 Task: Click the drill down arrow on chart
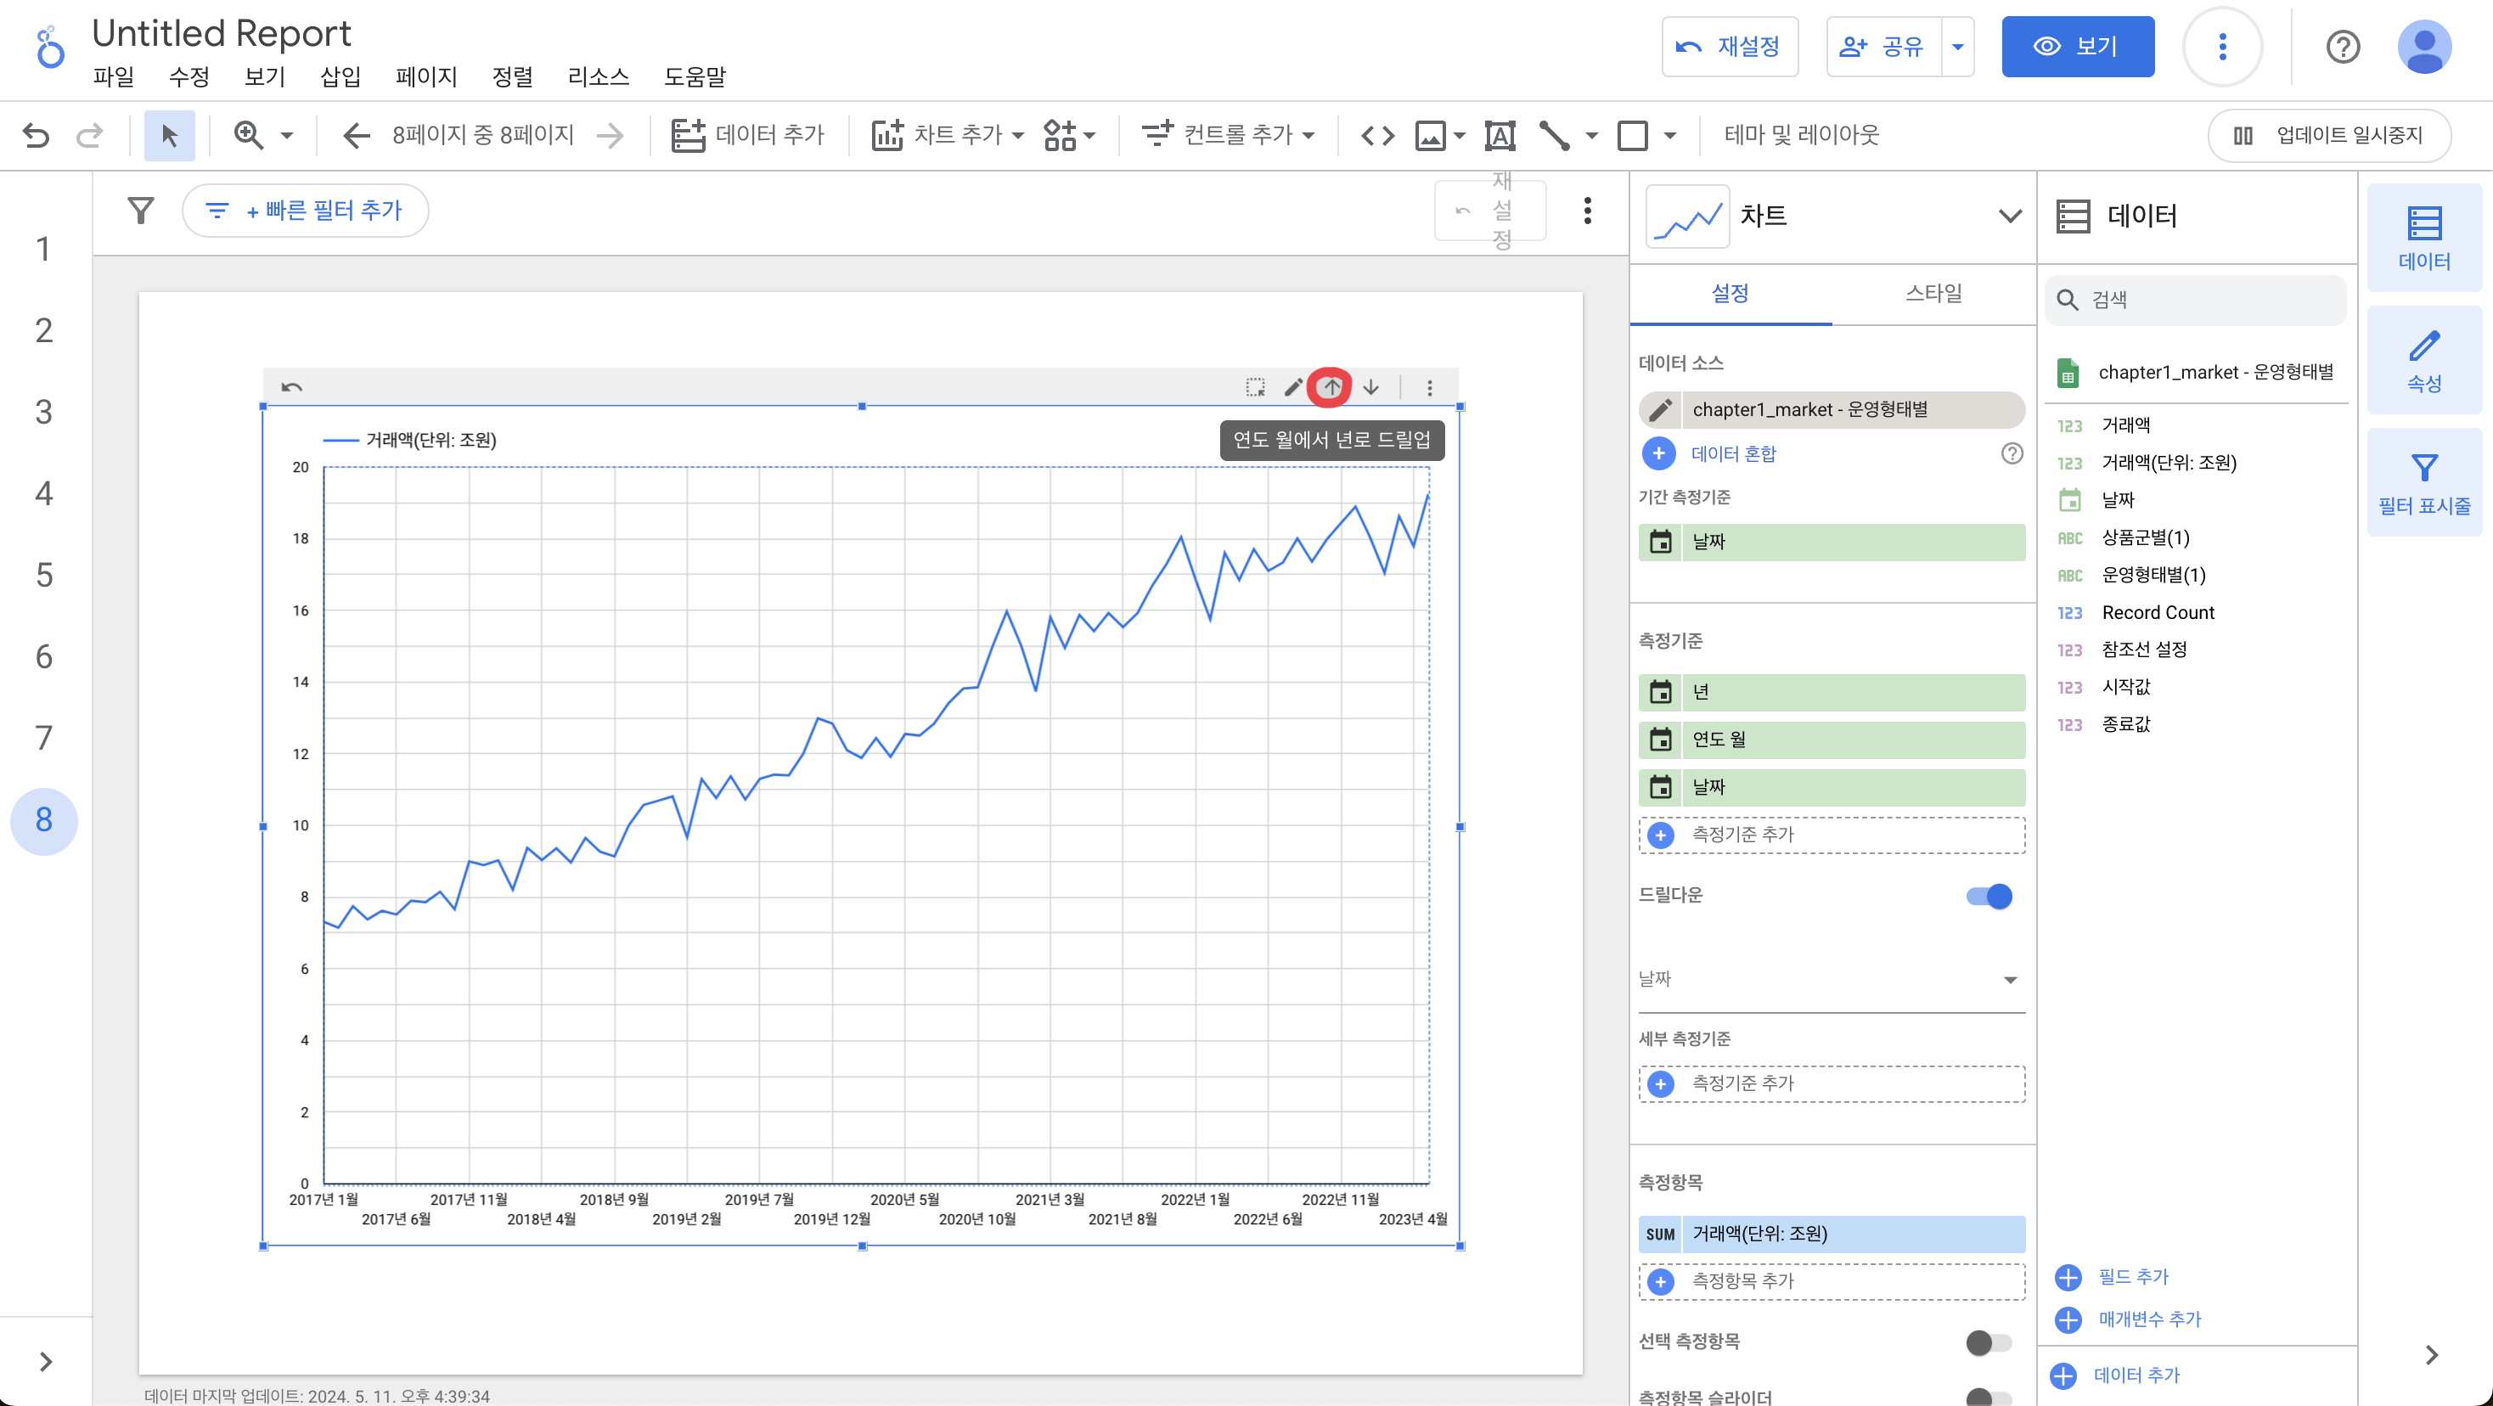pyautogui.click(x=1370, y=387)
